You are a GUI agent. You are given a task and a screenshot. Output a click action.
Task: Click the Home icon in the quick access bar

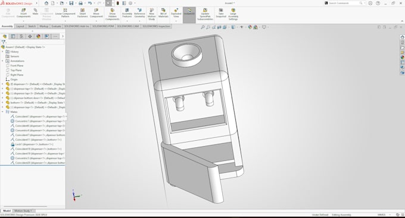coord(46,3)
